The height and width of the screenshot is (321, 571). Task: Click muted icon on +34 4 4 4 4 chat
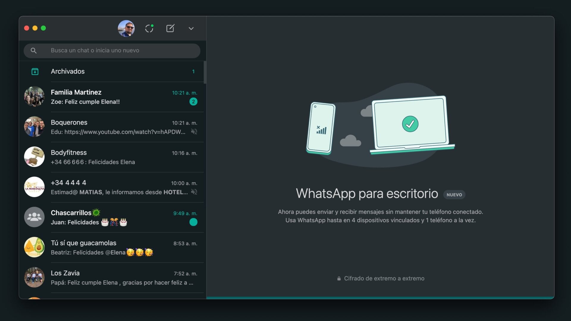pos(194,192)
